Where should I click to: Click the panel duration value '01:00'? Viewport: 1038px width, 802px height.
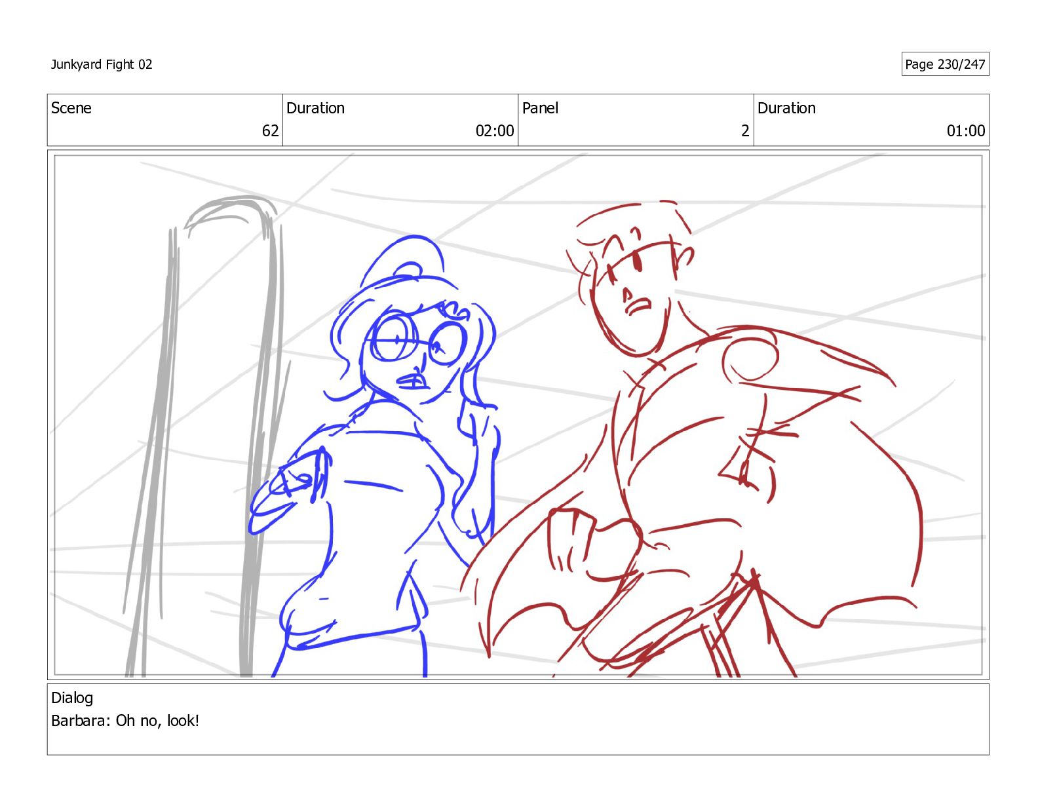pos(966,131)
